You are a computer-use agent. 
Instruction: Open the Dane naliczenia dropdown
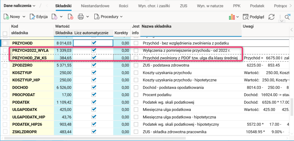[19, 6]
